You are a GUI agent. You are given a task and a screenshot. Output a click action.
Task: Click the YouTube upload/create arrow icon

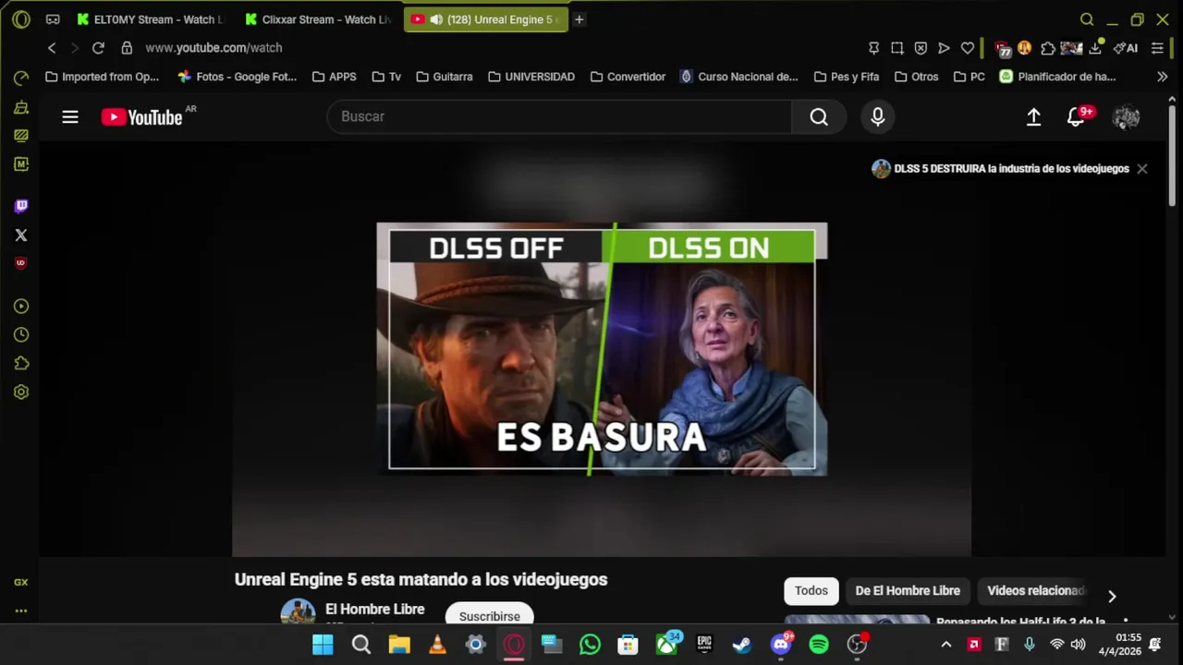coord(1034,116)
